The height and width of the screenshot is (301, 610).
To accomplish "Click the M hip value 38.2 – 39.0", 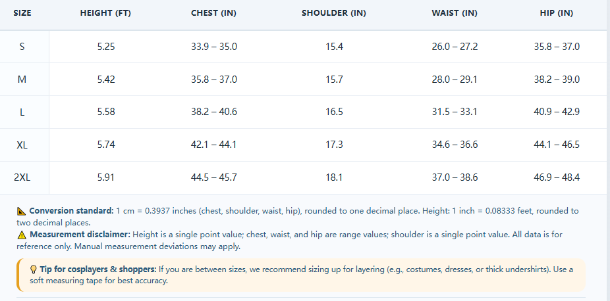I will tap(557, 80).
